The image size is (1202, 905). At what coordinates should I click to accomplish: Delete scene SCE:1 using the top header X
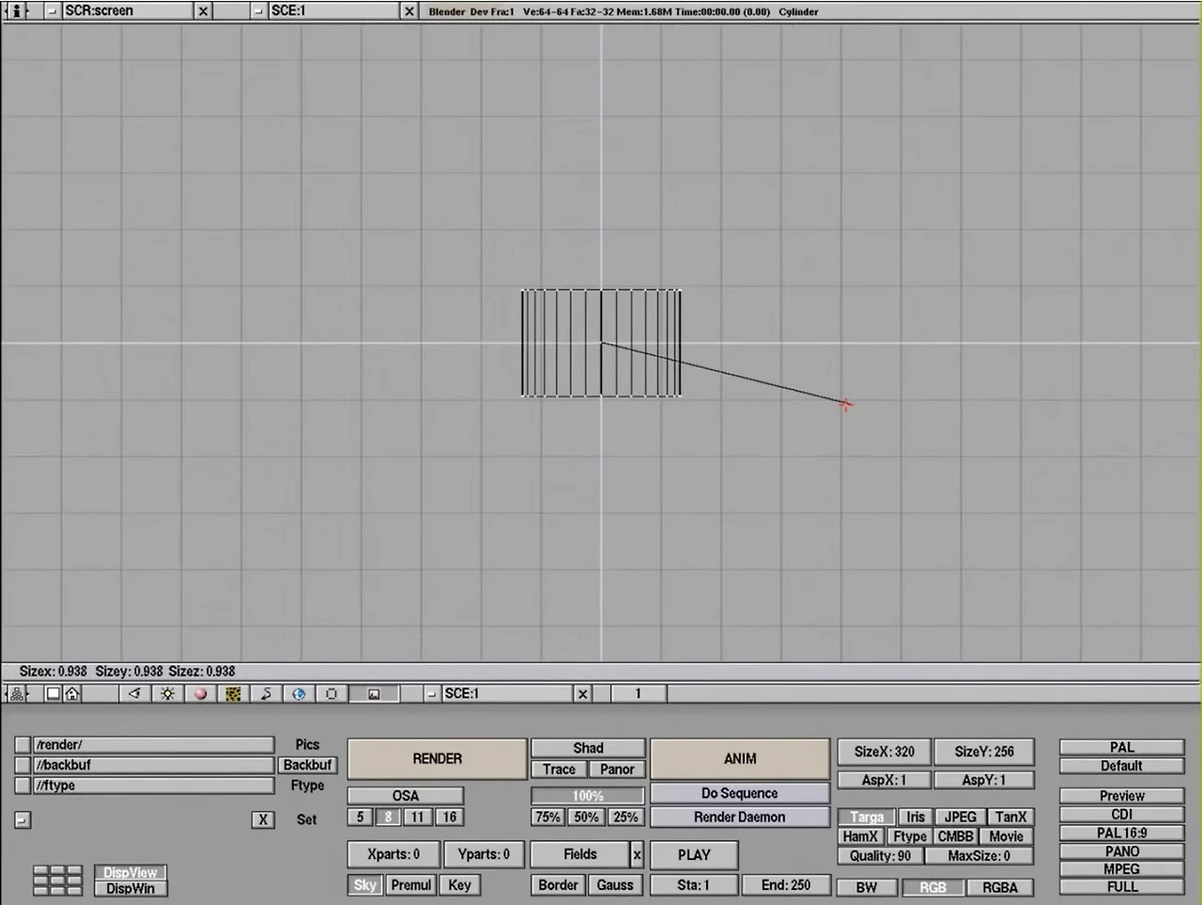408,11
